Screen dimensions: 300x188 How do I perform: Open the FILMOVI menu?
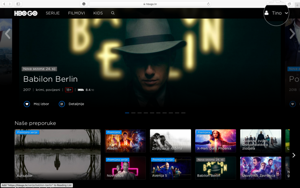pos(76,13)
